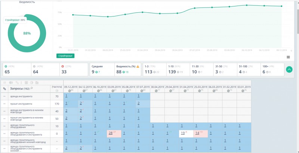Viewport: 299px width, 153px height.
Task: Click the warning triangle next to Видимость (%)
Action: (138, 67)
